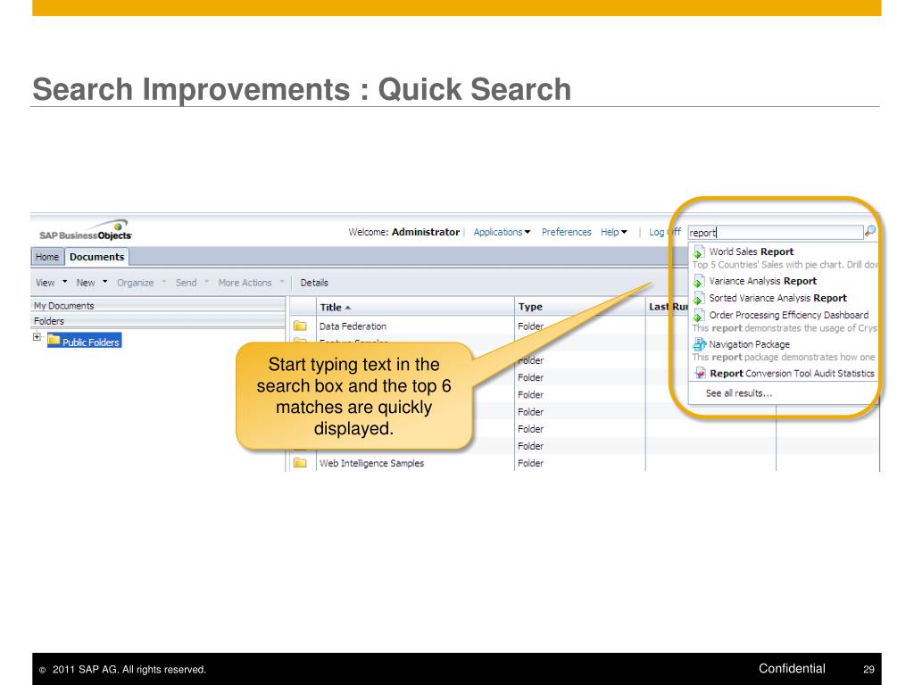Open the My Documents panel section
914x685 pixels.
pyautogui.click(x=157, y=305)
